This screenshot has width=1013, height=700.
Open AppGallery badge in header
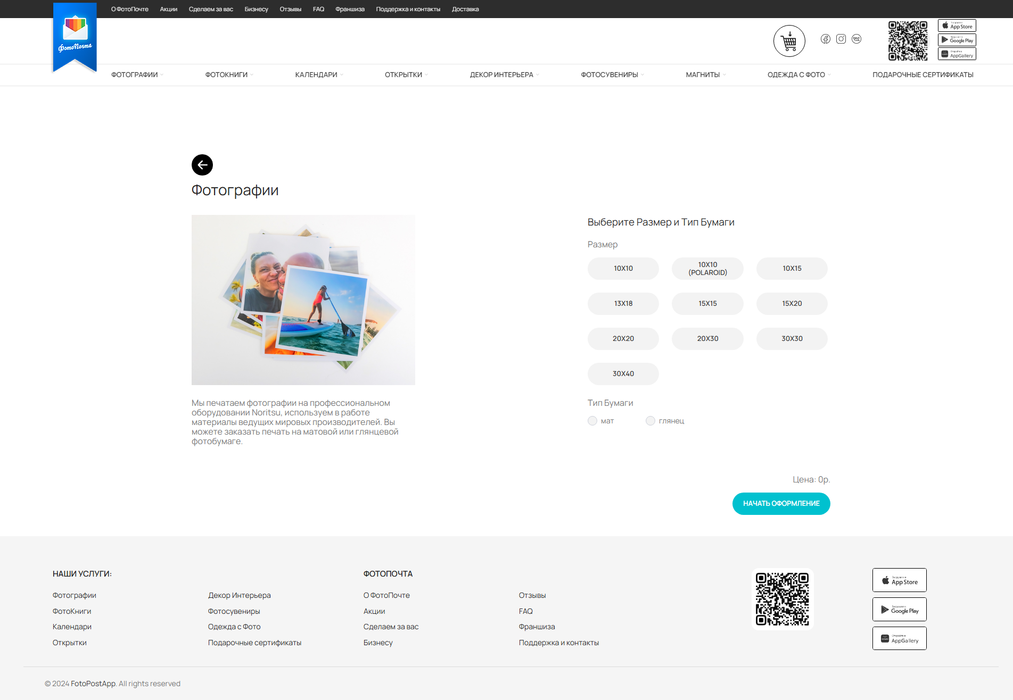point(957,54)
